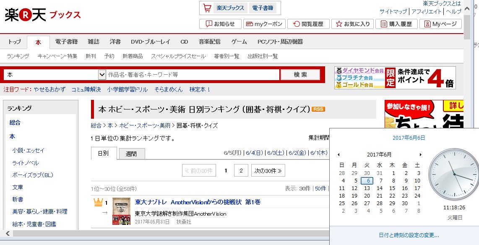Open the 東大ナゾトレ book title link

pyautogui.click(x=198, y=202)
